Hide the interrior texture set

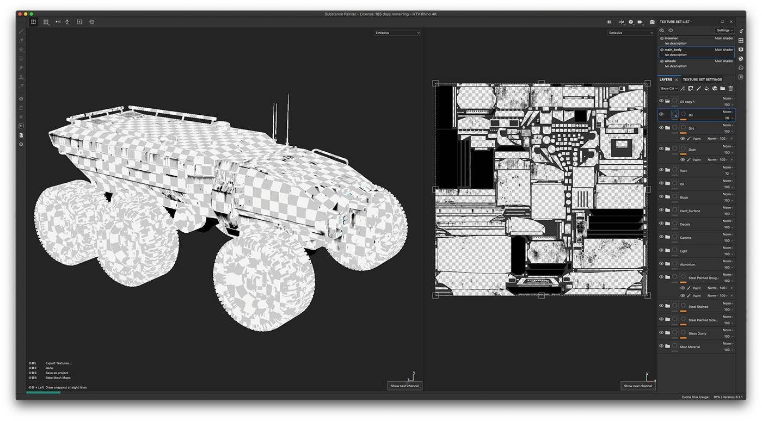click(x=662, y=39)
